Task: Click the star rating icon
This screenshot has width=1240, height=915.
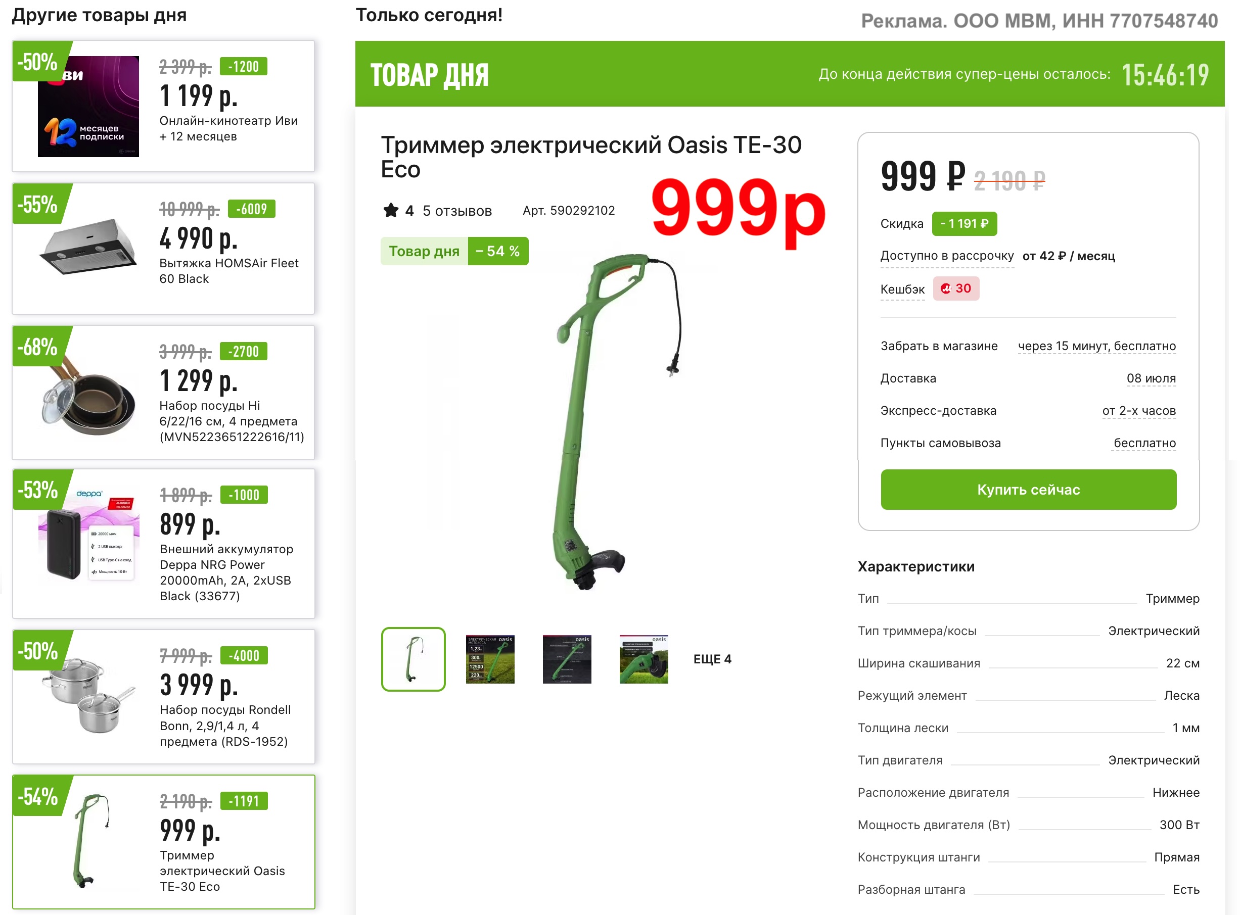Action: tap(391, 211)
